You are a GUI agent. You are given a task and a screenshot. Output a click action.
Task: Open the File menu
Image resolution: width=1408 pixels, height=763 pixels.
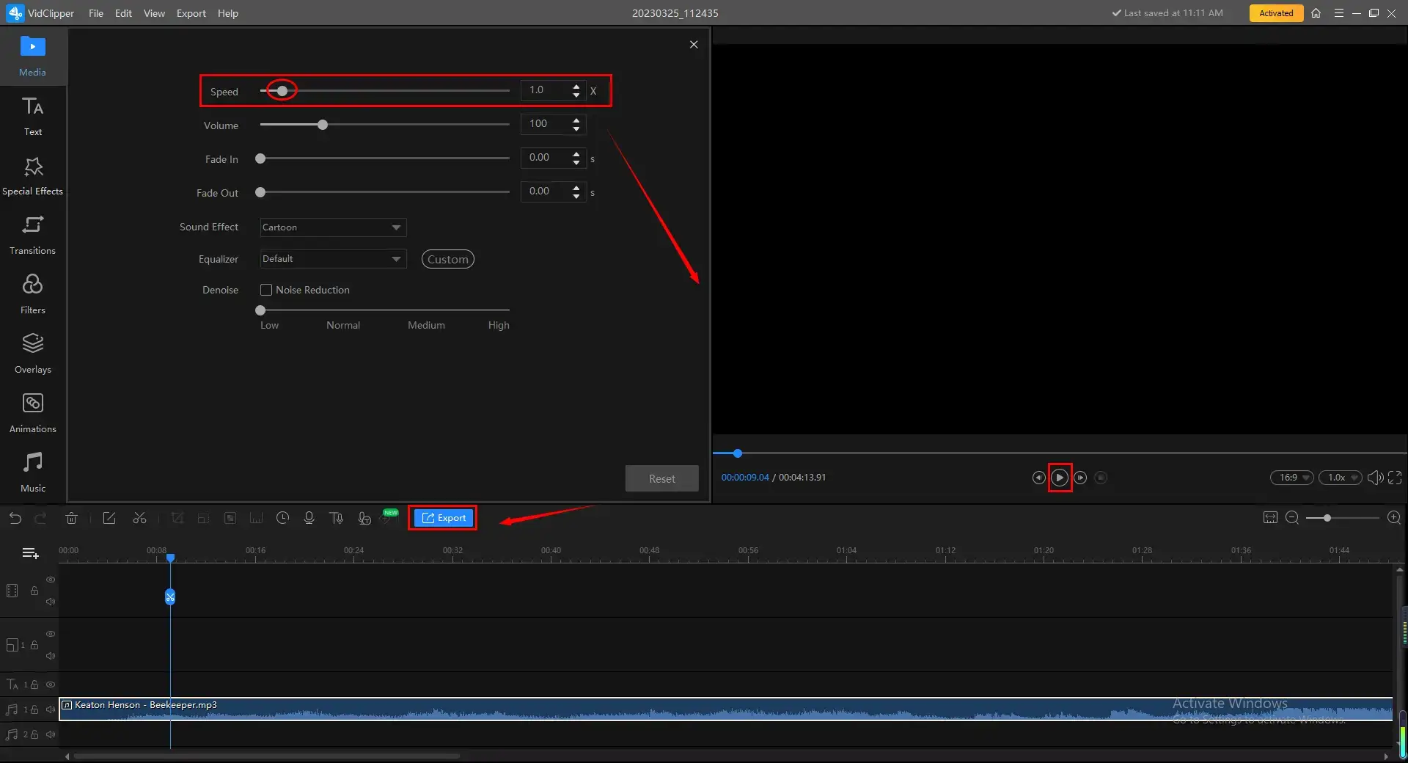[x=96, y=13]
